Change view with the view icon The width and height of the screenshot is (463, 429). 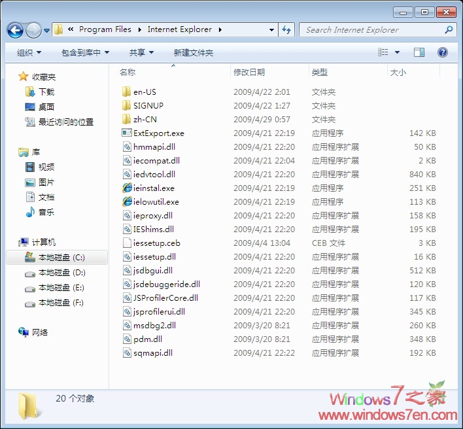383,52
